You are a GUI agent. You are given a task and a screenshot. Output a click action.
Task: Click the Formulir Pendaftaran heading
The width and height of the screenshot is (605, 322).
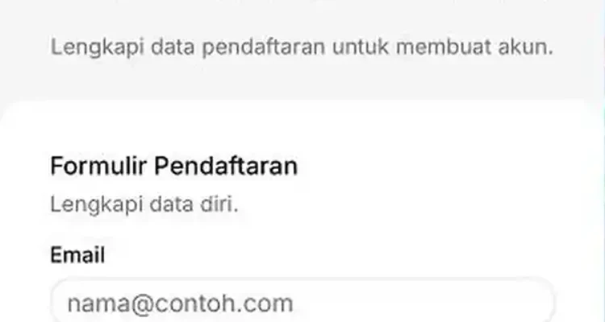click(x=173, y=167)
